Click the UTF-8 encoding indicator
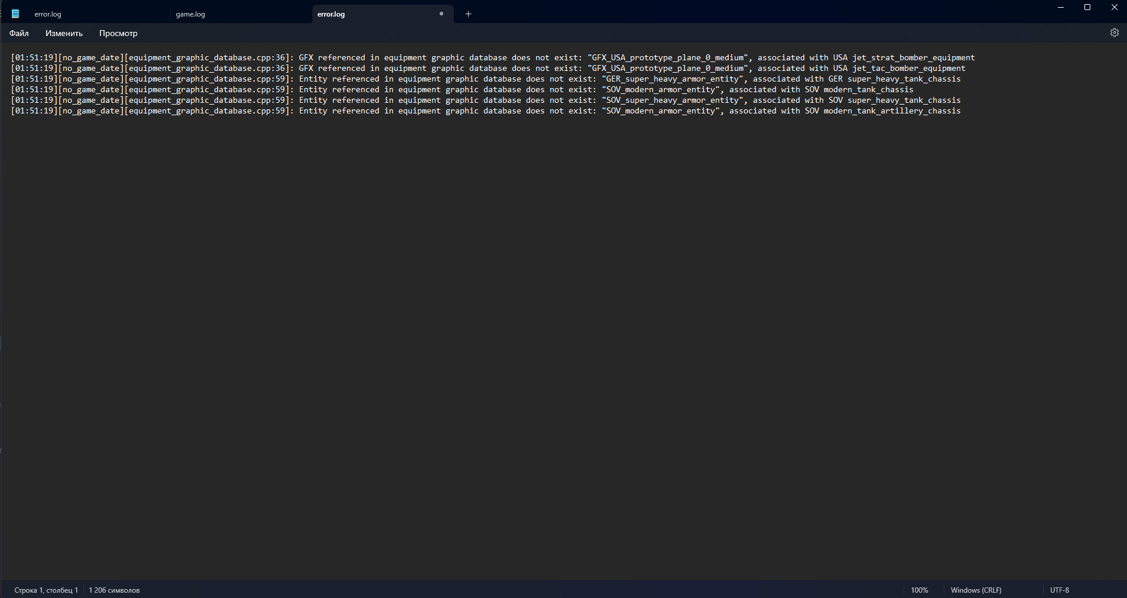Viewport: 1127px width, 598px height. point(1059,590)
